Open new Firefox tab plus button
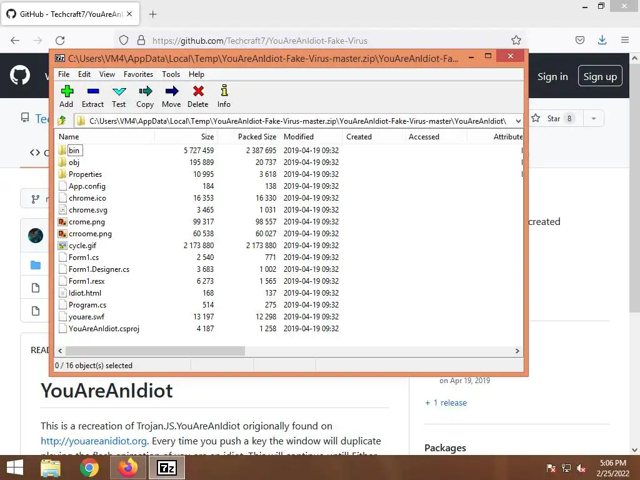Screen dimensions: 640x480 point(152,14)
